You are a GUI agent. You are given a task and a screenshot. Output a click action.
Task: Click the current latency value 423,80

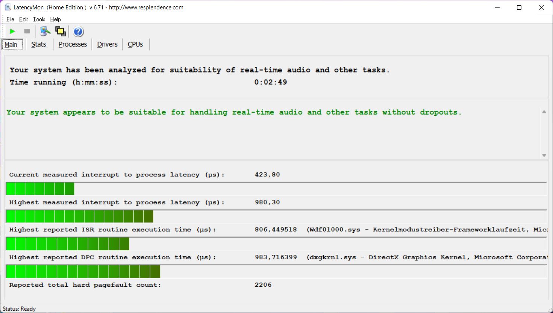pyautogui.click(x=267, y=175)
